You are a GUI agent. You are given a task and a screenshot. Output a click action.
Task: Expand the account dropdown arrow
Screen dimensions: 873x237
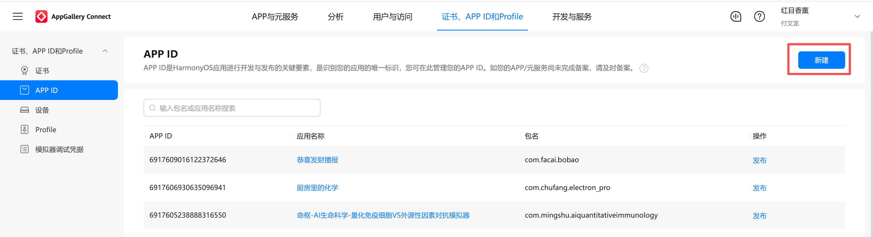[x=857, y=16]
